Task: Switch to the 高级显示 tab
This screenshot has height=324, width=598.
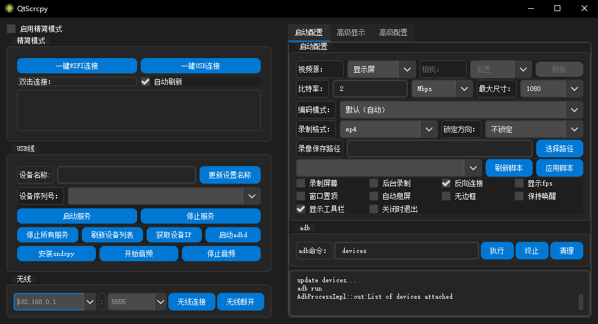Action: point(351,33)
